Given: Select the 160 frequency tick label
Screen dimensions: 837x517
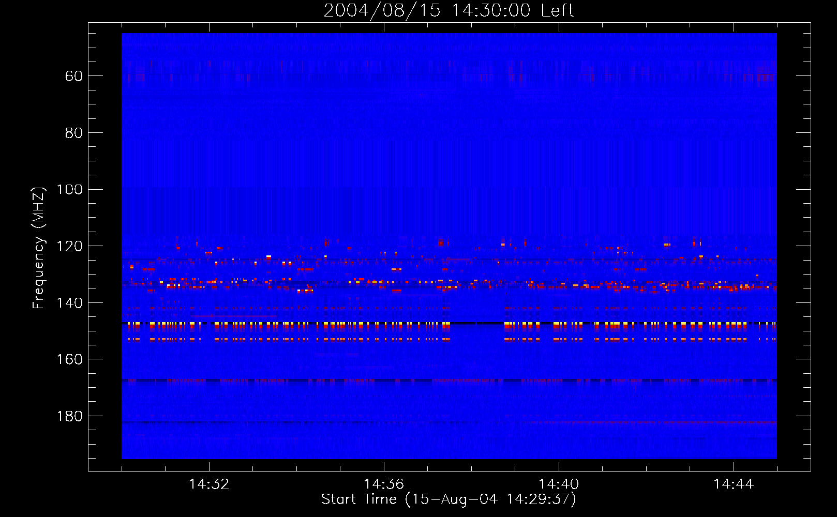Looking at the screenshot, I should point(69,359).
